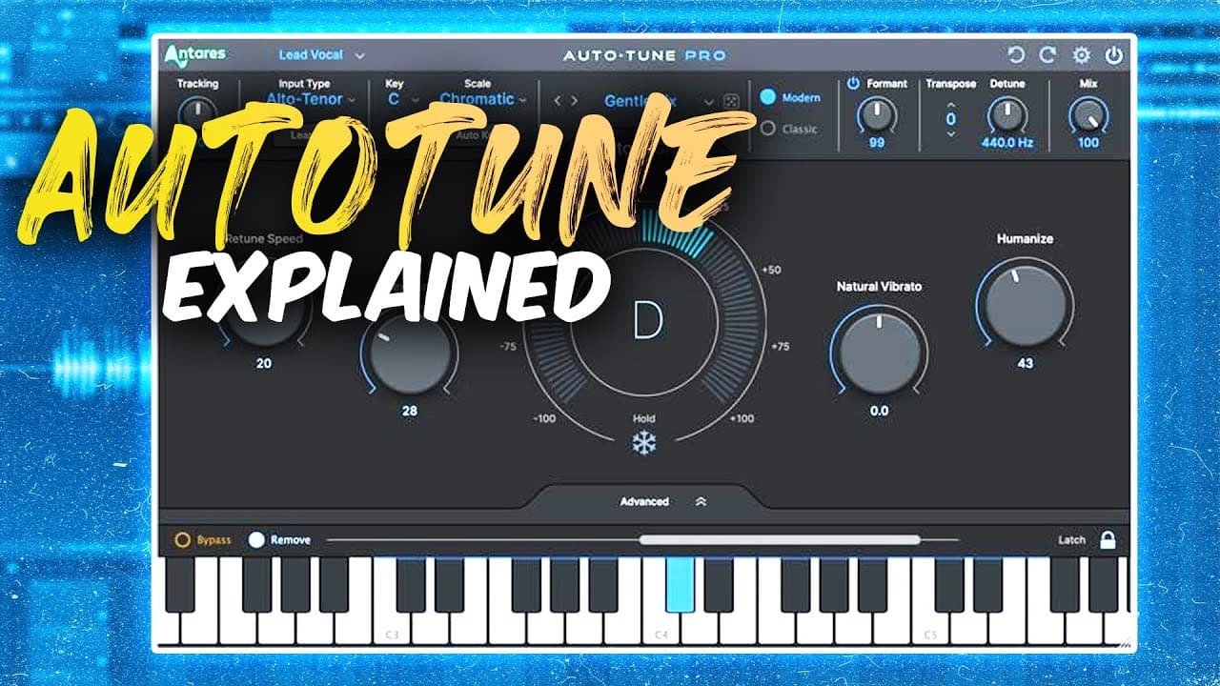
Task: Click the Antares logo
Action: click(x=194, y=55)
